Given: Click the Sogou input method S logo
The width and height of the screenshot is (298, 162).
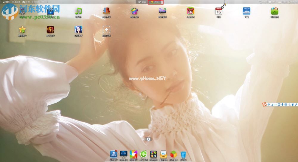Looking at the screenshot, I should pos(264,104).
